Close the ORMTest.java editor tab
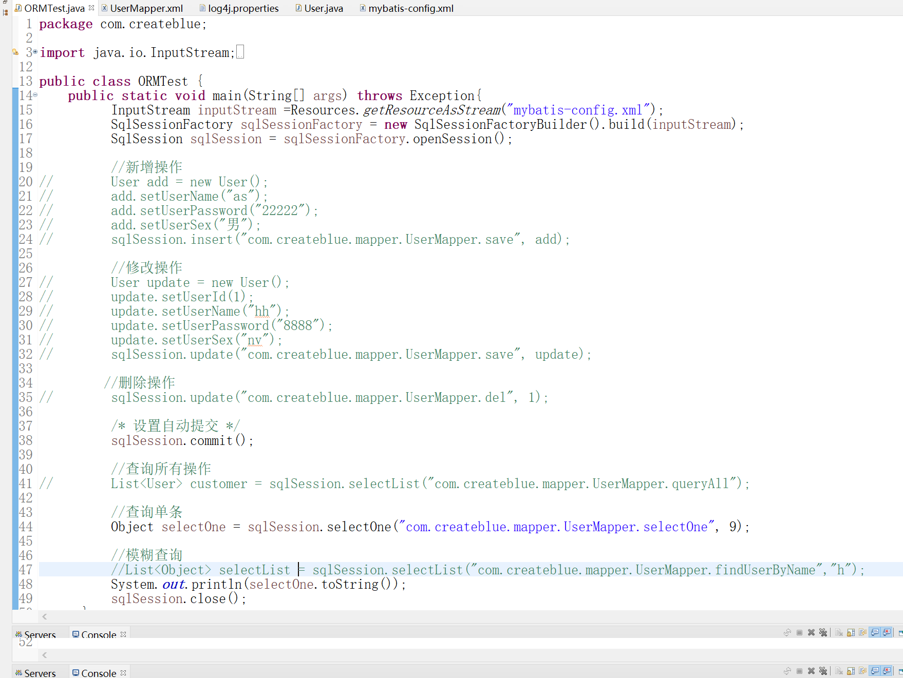The width and height of the screenshot is (903, 678). tap(91, 8)
